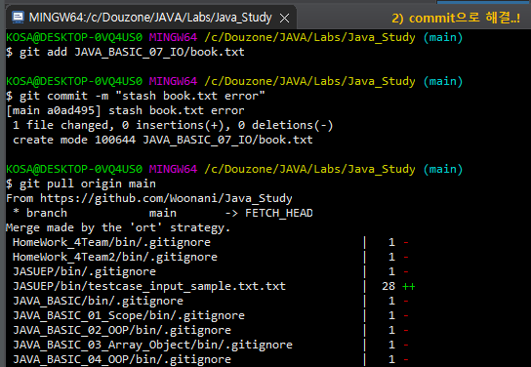This screenshot has height=367, width=531.
Task: Click the first prompt's '(main)' branch label
Action: [x=443, y=37]
